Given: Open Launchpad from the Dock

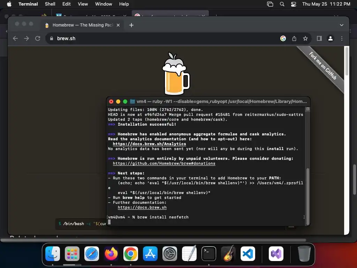Looking at the screenshot, I should (72, 254).
